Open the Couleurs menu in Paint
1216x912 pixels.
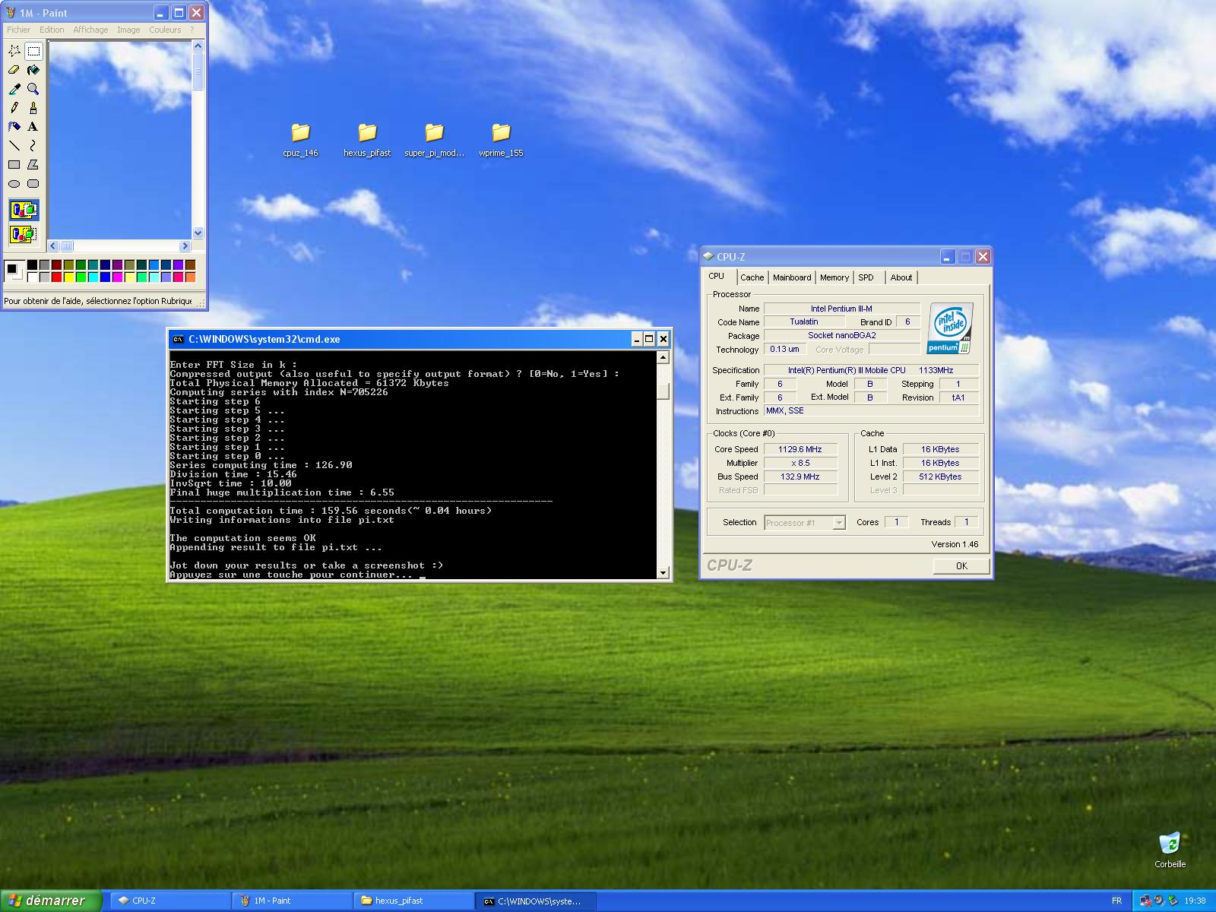pos(165,30)
